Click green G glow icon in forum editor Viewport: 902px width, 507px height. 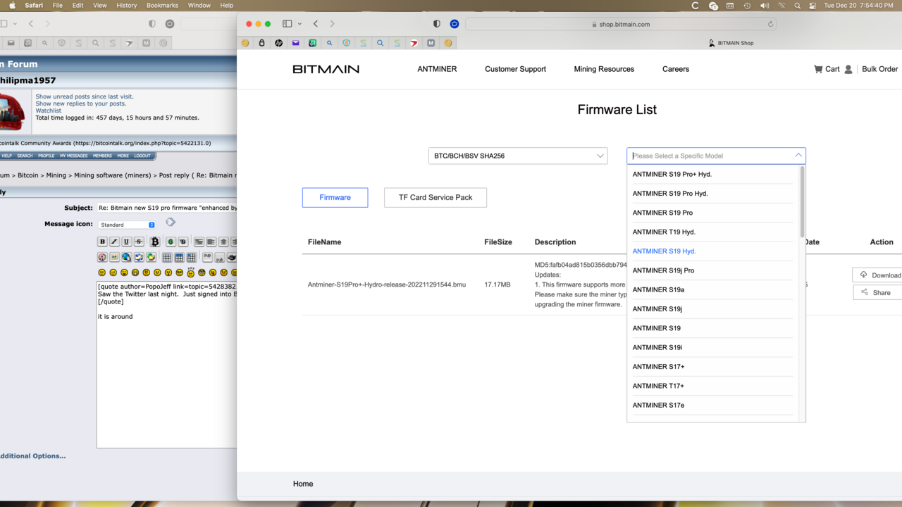(x=171, y=242)
